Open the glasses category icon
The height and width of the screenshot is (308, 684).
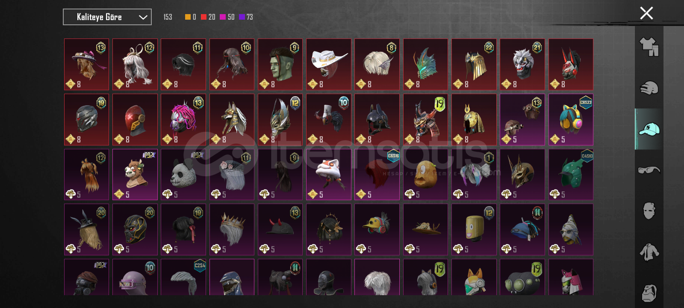pyautogui.click(x=649, y=170)
